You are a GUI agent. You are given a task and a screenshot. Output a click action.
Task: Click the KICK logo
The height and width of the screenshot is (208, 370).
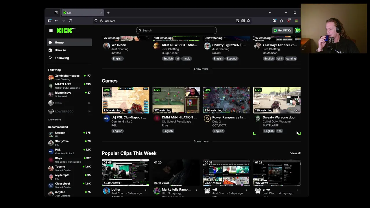(x=66, y=30)
